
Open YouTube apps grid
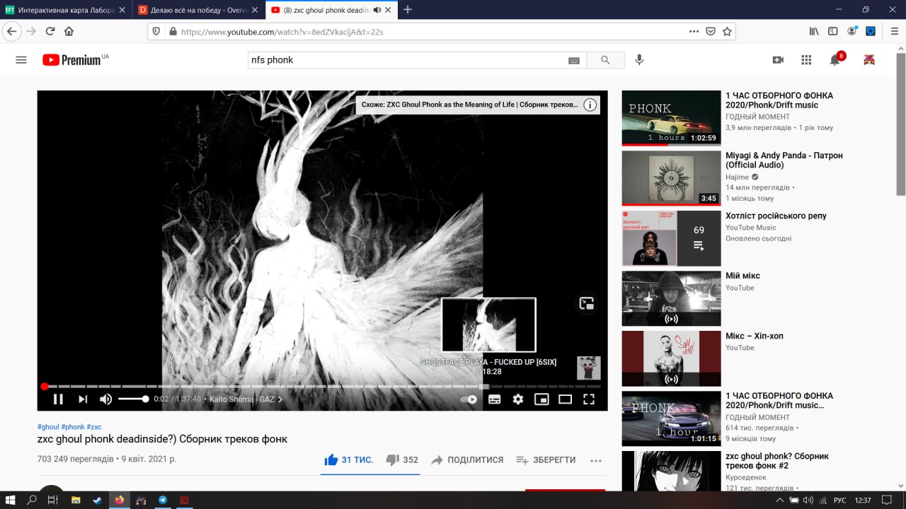[x=806, y=60]
